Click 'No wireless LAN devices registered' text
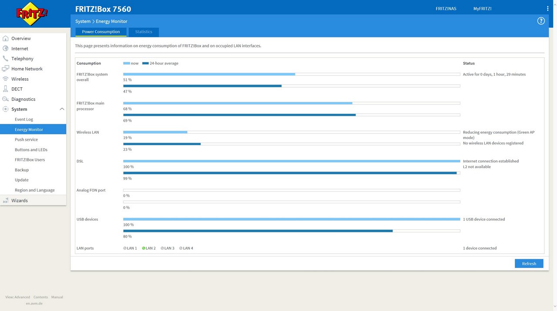Screen dimensions: 557x311 tap(493, 143)
